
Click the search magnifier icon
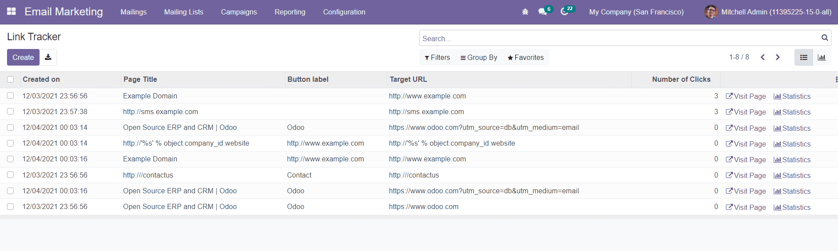pyautogui.click(x=824, y=38)
